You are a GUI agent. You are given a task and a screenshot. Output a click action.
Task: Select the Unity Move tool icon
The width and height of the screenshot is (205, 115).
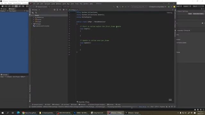pos(6,6)
